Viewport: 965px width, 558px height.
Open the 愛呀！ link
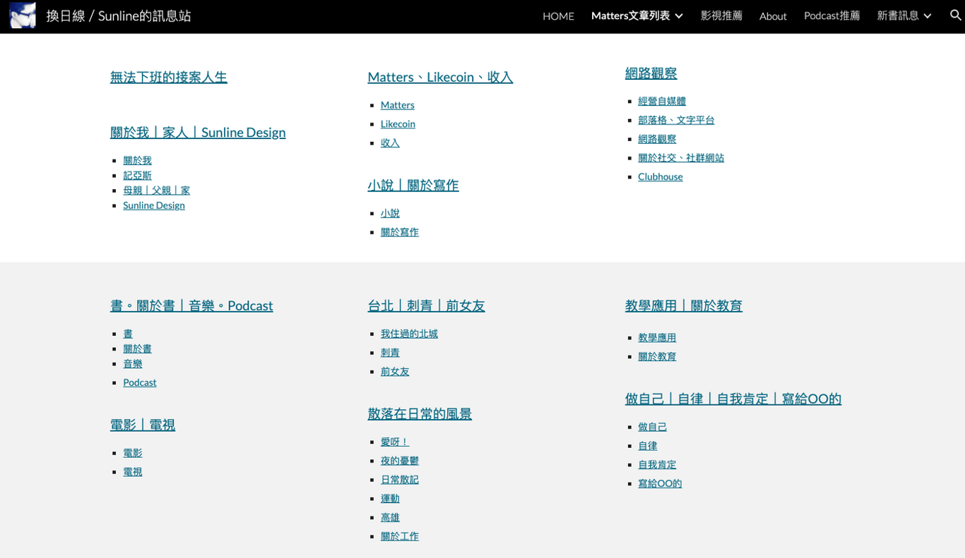(x=395, y=442)
